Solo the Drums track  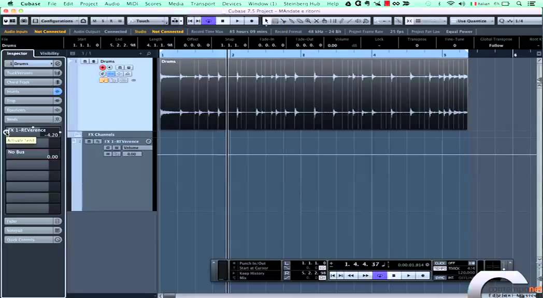(93, 61)
